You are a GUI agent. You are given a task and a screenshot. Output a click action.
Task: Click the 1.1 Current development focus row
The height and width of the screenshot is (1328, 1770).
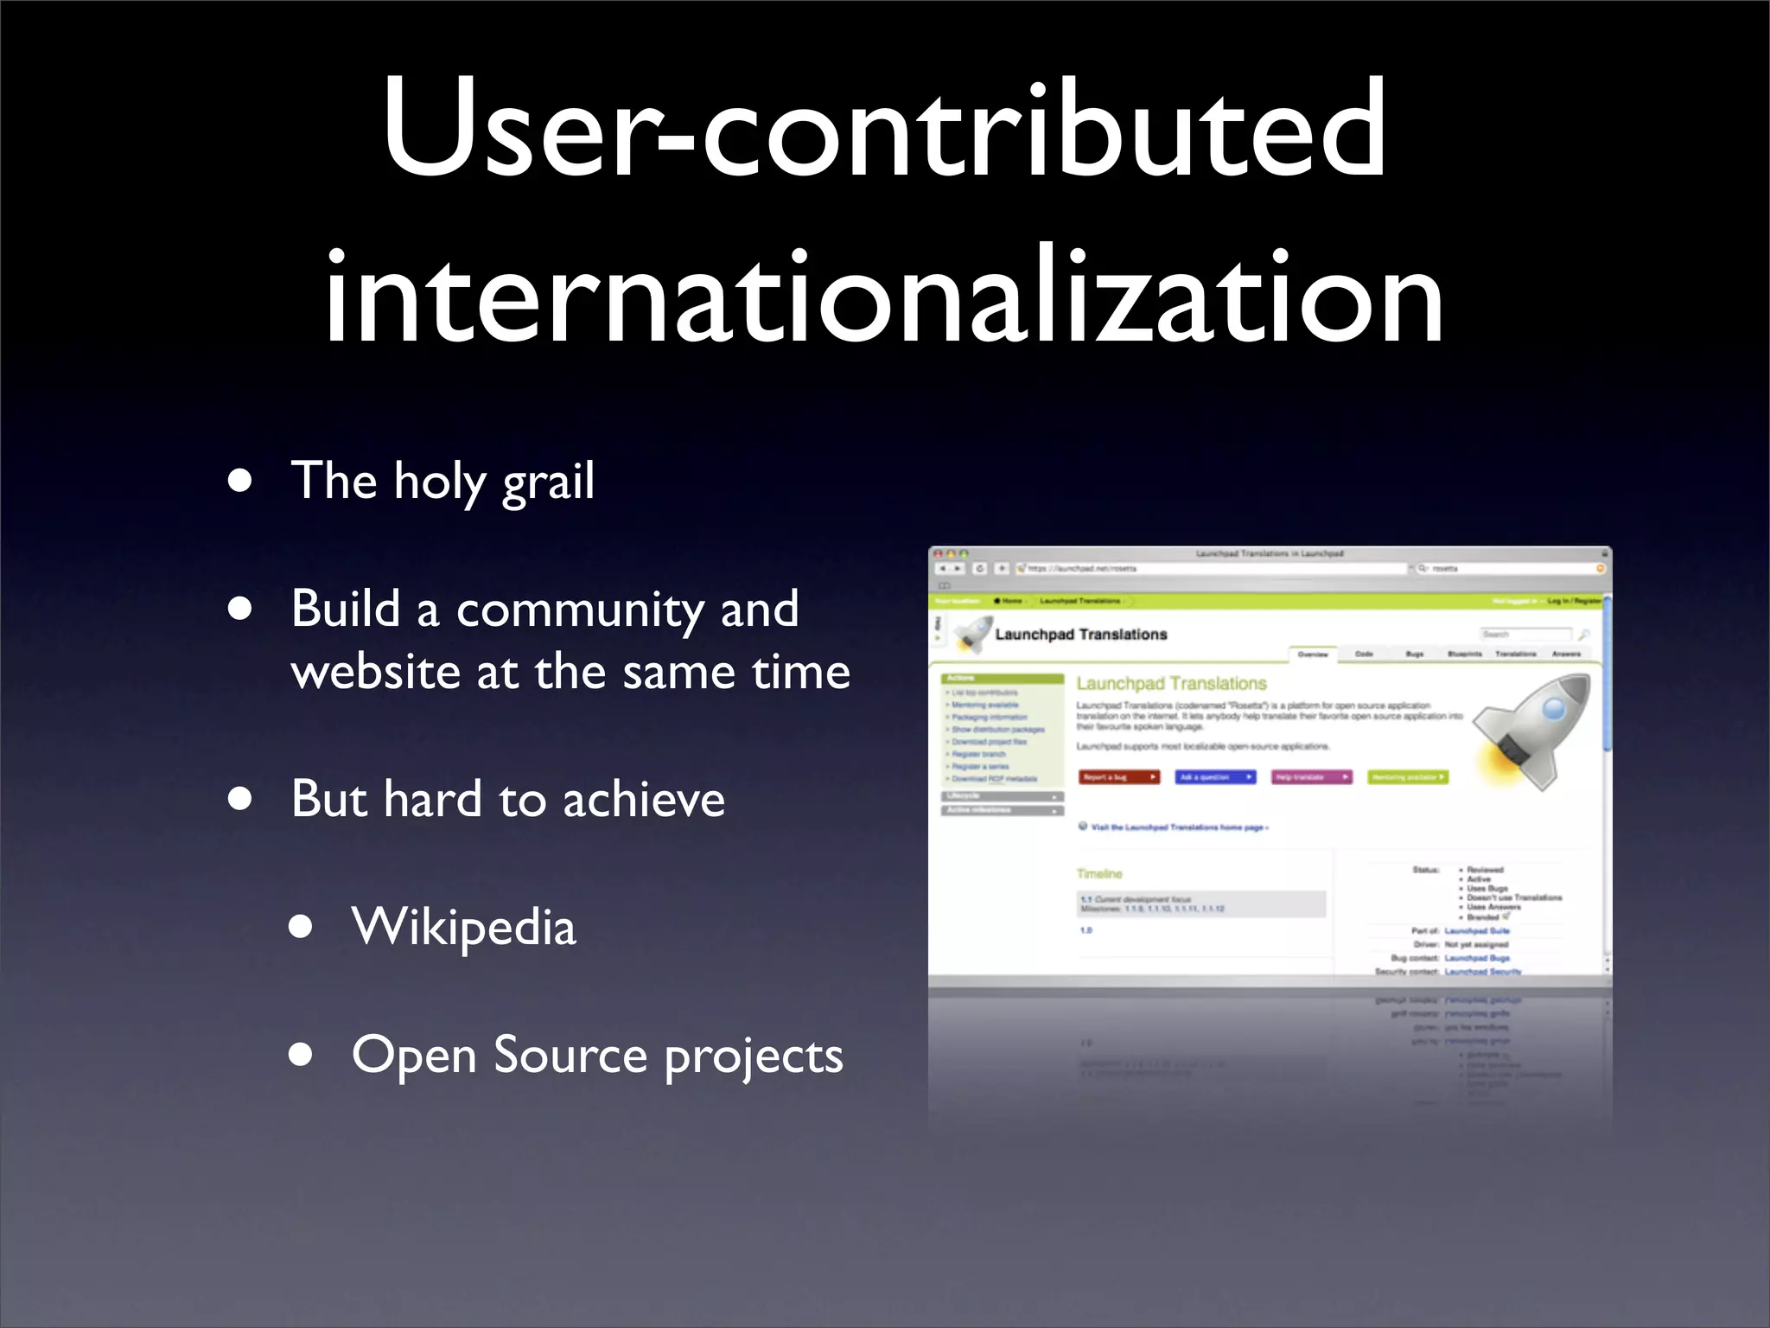point(1201,904)
